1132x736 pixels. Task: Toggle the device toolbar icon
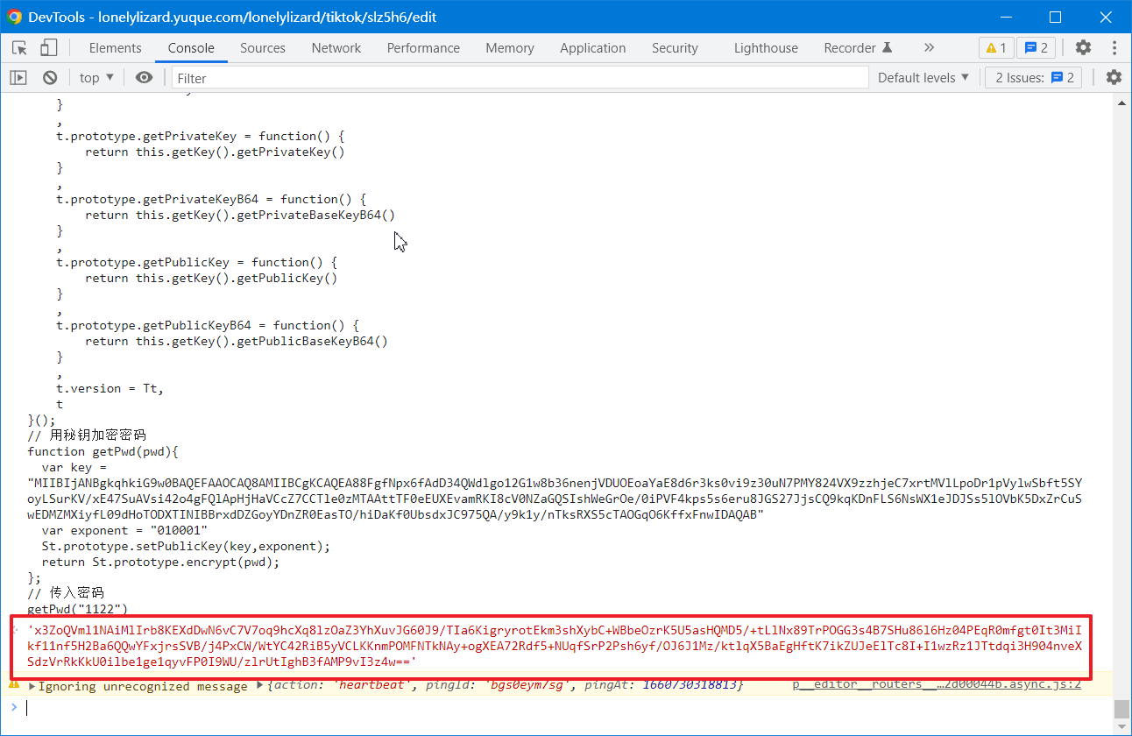[x=49, y=47]
